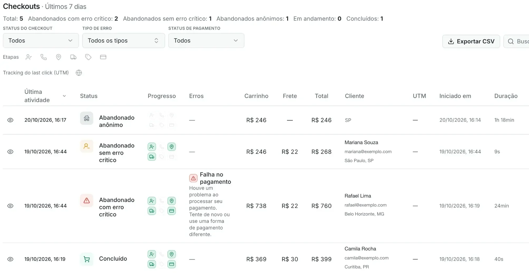Click the 1h 18min duration value
Image resolution: width=529 pixels, height=275 pixels.
coord(504,120)
